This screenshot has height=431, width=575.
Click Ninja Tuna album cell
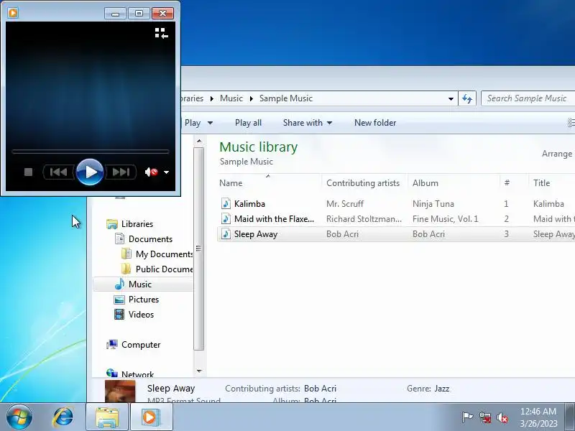(x=433, y=204)
